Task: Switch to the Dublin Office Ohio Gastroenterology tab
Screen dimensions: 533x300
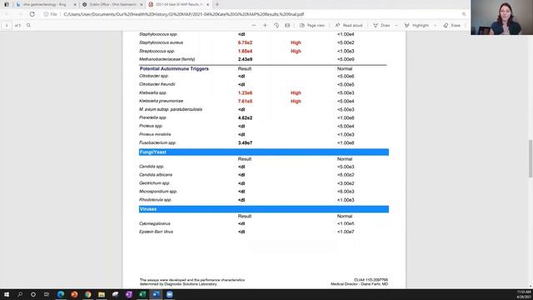Action: (113, 4)
